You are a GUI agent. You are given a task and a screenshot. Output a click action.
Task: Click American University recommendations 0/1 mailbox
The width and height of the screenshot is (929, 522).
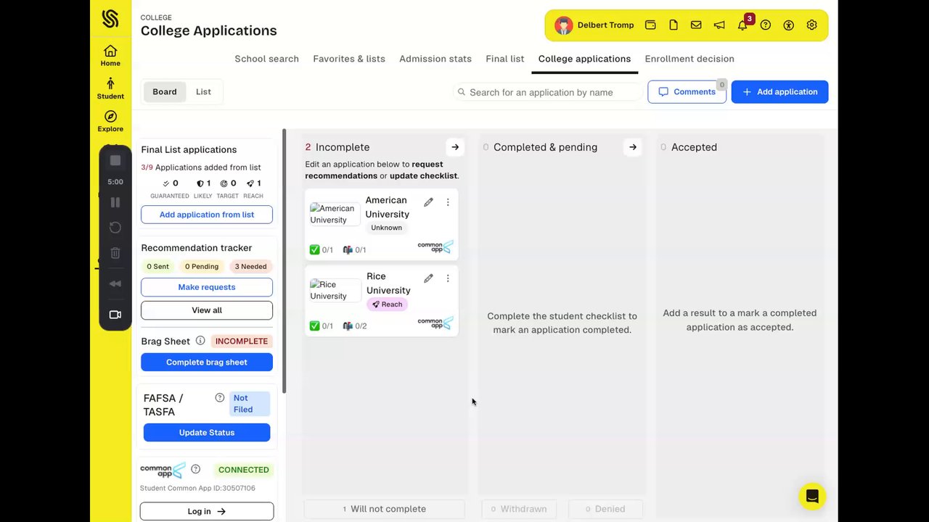(354, 250)
